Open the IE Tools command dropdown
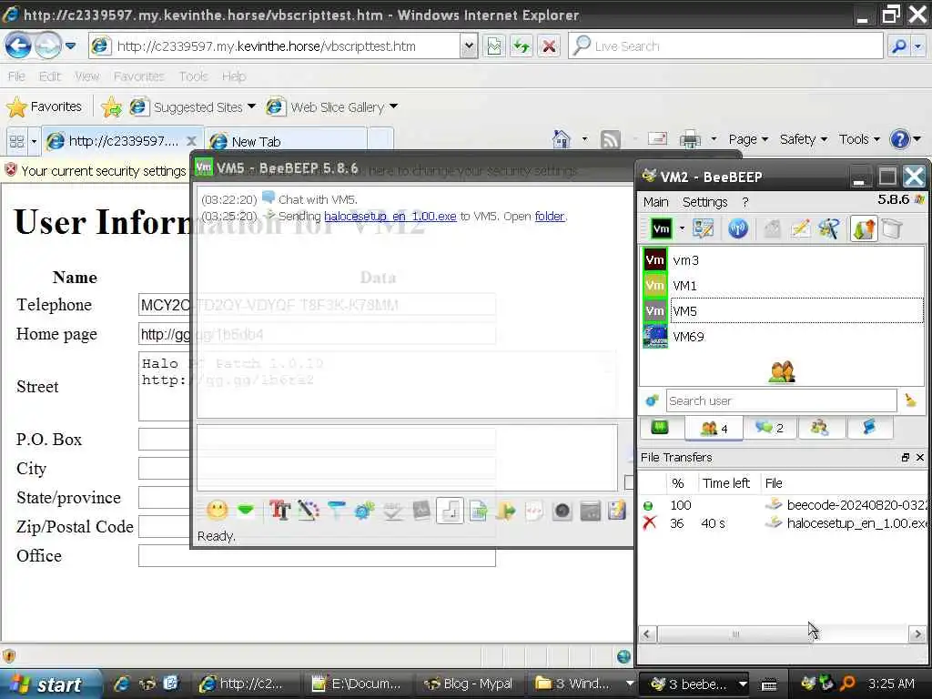 pyautogui.click(x=859, y=139)
